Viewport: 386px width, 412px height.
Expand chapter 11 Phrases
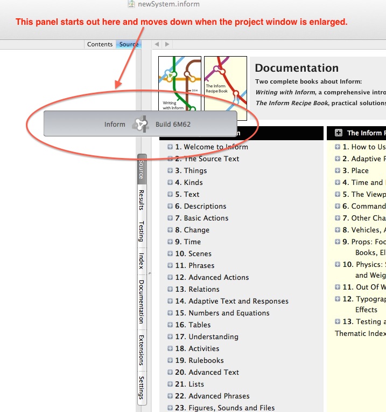[x=170, y=265]
